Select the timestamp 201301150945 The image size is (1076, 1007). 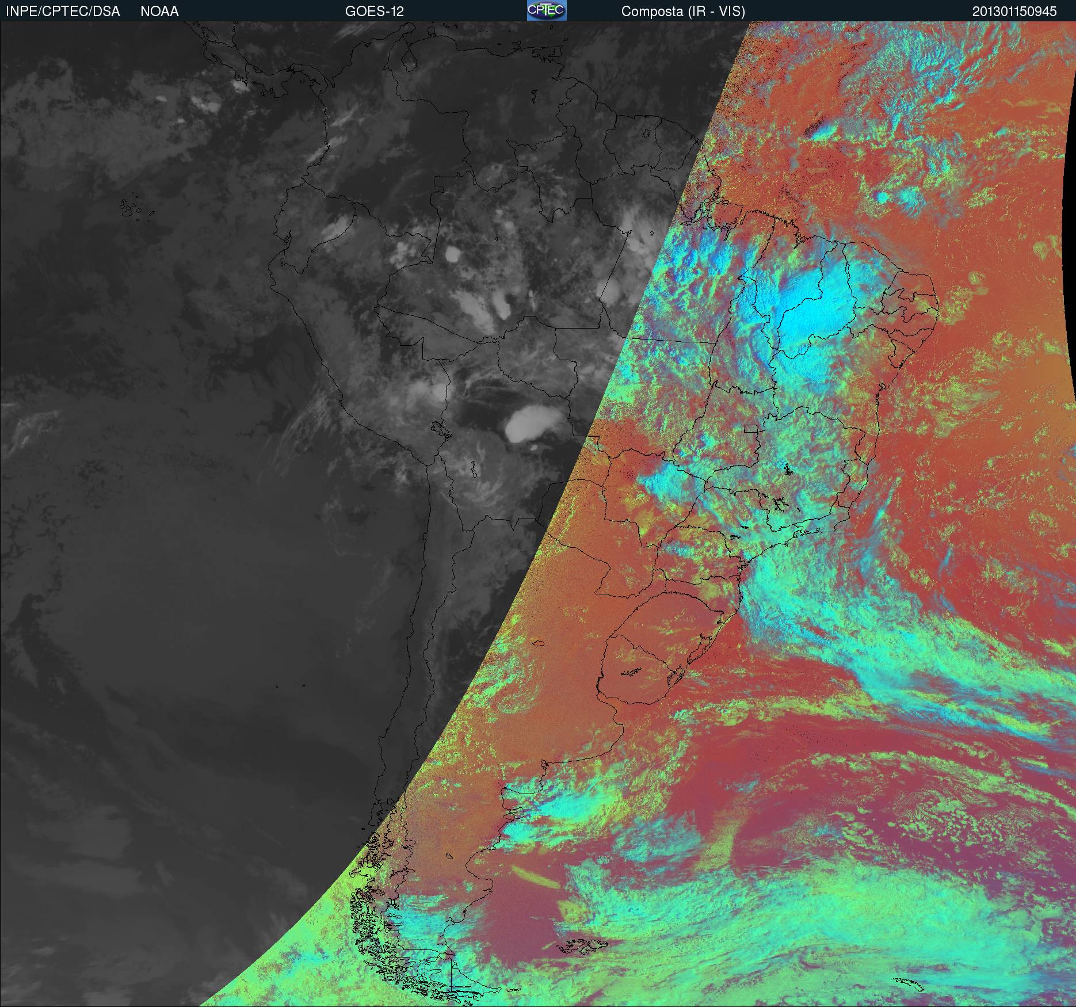click(1014, 12)
